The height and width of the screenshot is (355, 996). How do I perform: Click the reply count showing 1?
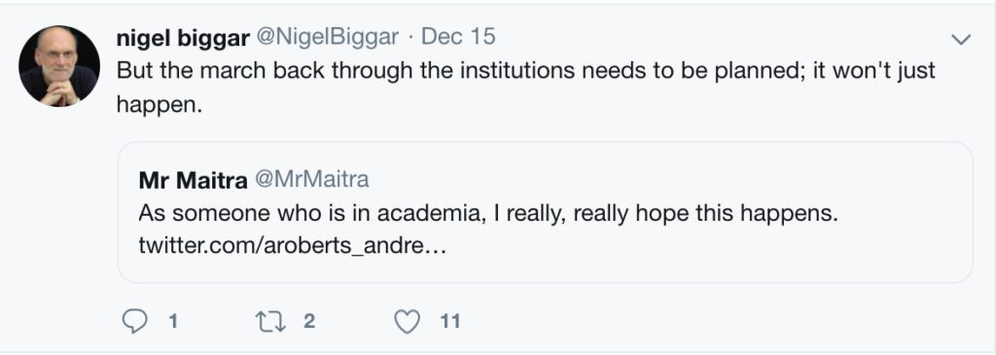pos(173,321)
